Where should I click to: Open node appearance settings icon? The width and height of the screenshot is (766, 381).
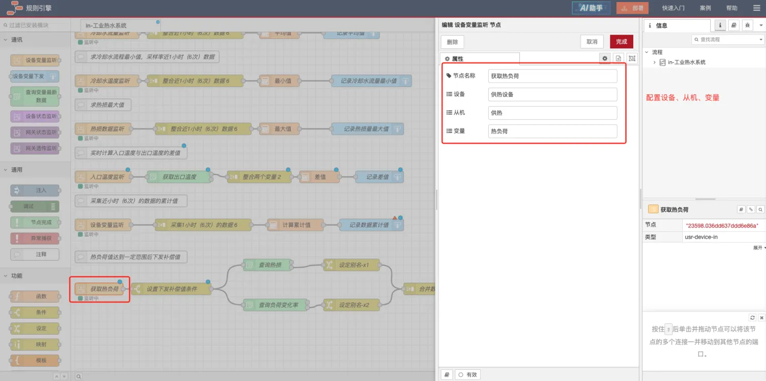[632, 59]
